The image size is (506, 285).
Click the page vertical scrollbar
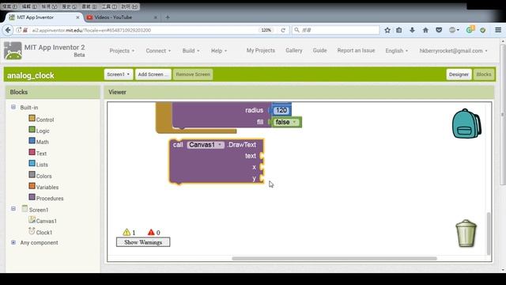click(x=503, y=115)
